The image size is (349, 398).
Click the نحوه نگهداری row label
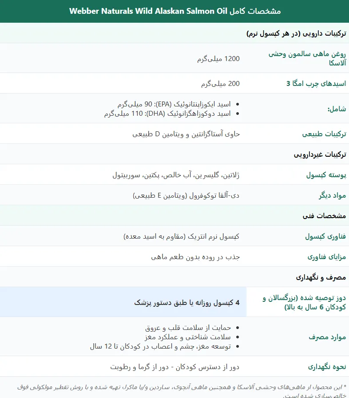(327, 367)
